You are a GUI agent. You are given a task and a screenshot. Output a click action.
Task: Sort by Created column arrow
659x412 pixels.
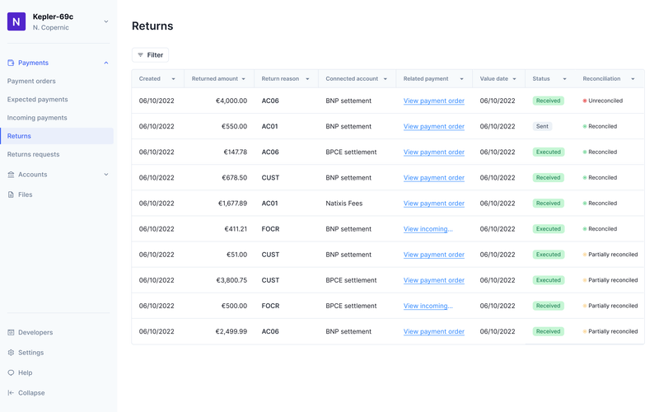pos(173,79)
